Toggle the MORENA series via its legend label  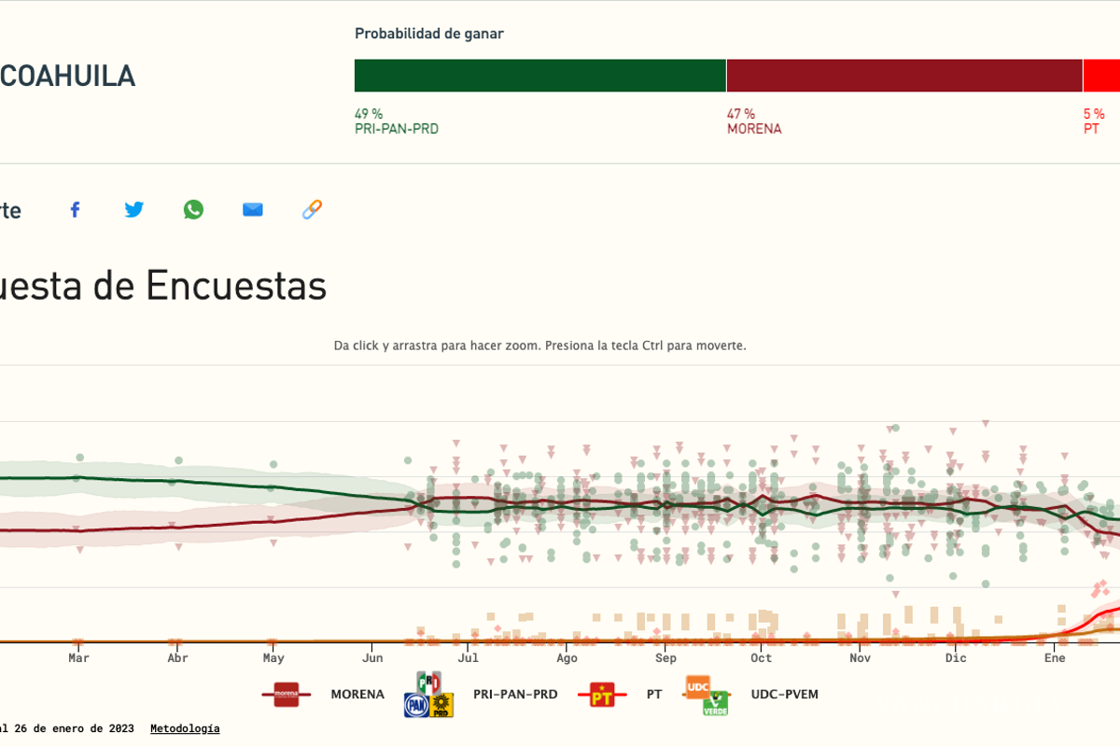pyautogui.click(x=357, y=695)
